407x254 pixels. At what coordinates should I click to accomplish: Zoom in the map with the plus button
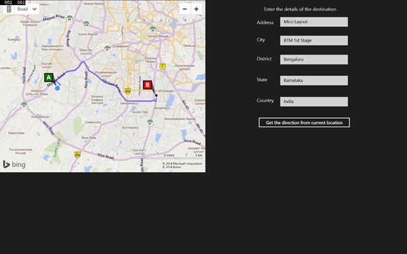(x=197, y=9)
